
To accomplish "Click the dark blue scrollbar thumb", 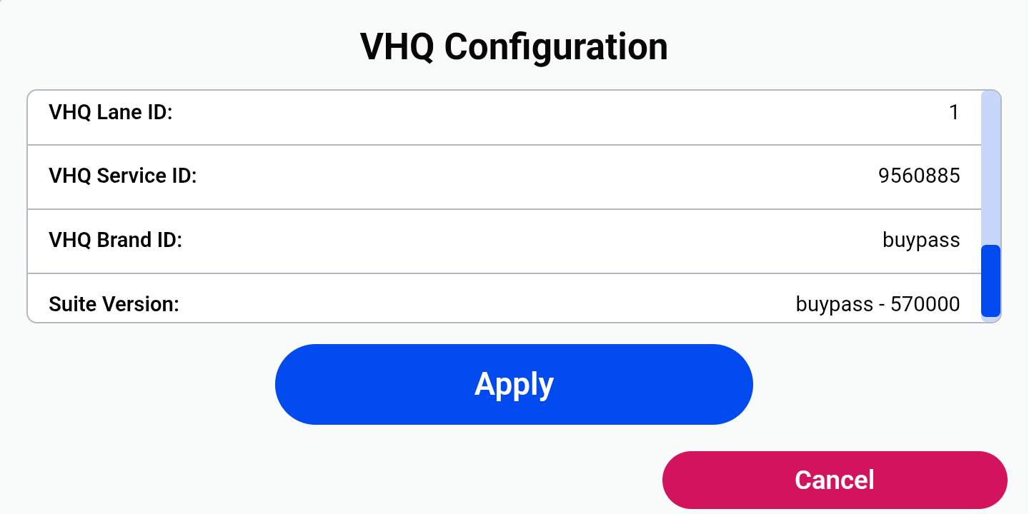I will point(990,281).
